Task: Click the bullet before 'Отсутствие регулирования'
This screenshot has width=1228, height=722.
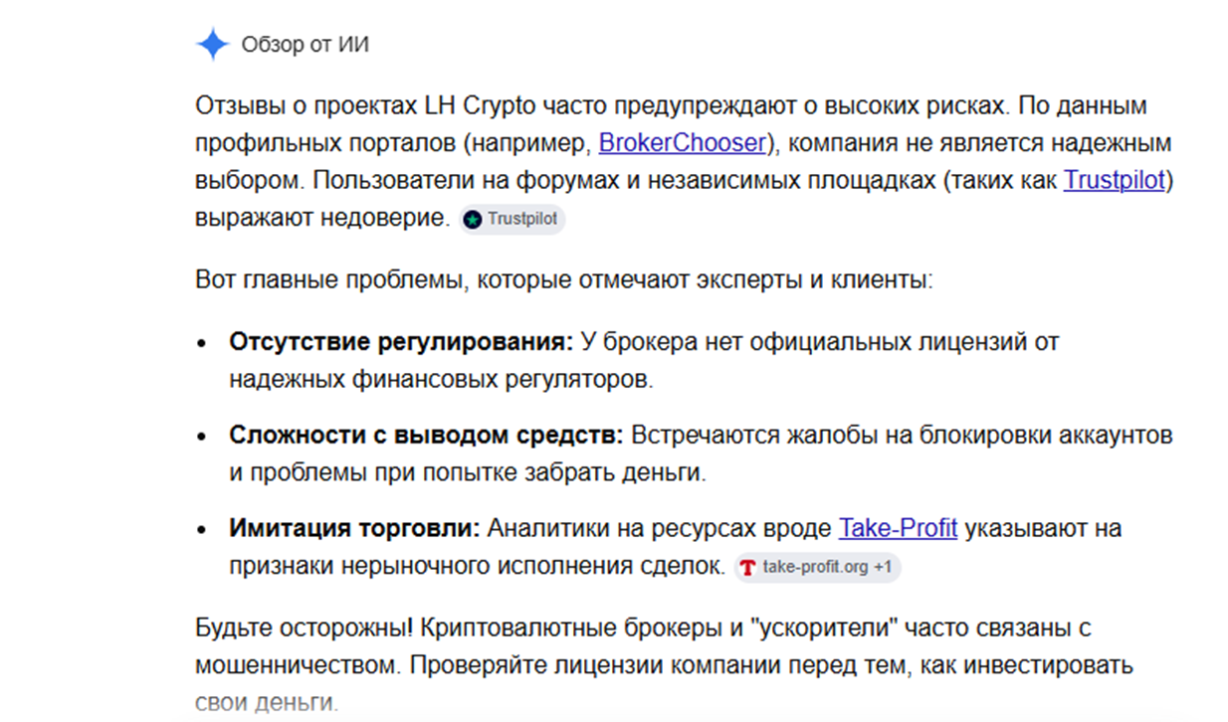Action: [x=202, y=343]
